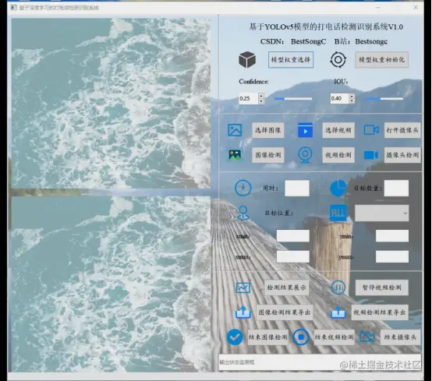The width and height of the screenshot is (432, 381).
Task: Click the ymin value field
Action: (x=392, y=236)
